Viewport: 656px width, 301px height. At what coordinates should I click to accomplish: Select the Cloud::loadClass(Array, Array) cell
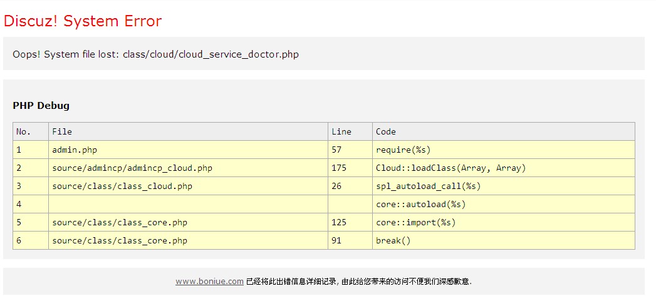tap(504, 168)
